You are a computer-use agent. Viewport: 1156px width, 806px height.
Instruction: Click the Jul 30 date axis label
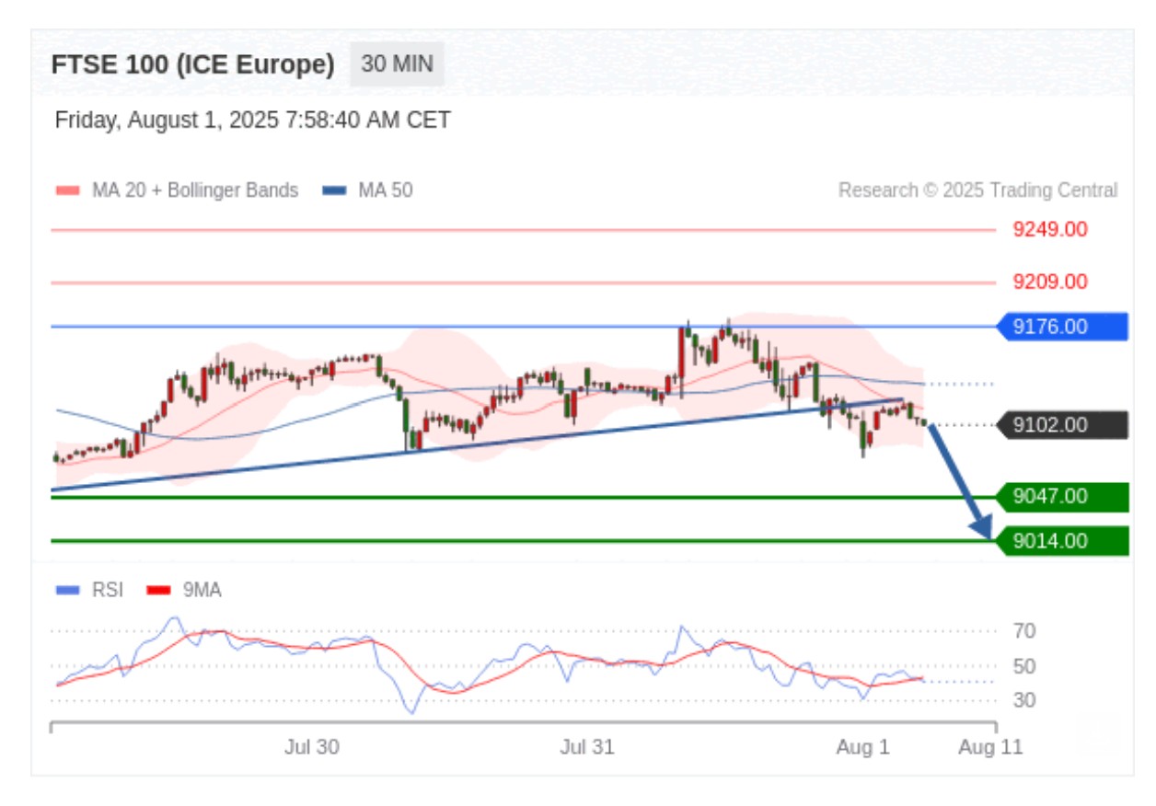[312, 747]
